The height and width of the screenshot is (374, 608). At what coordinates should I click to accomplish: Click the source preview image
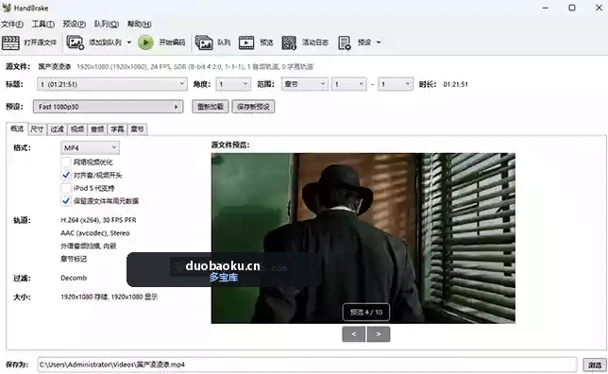(x=363, y=238)
